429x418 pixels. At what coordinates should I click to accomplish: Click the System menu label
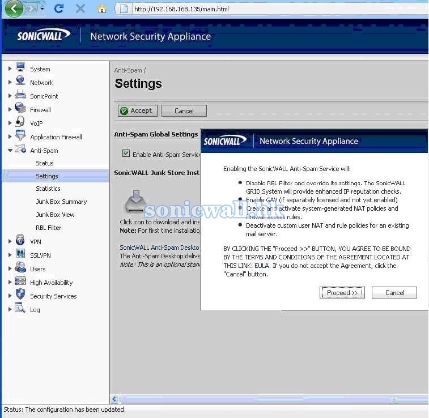40,69
